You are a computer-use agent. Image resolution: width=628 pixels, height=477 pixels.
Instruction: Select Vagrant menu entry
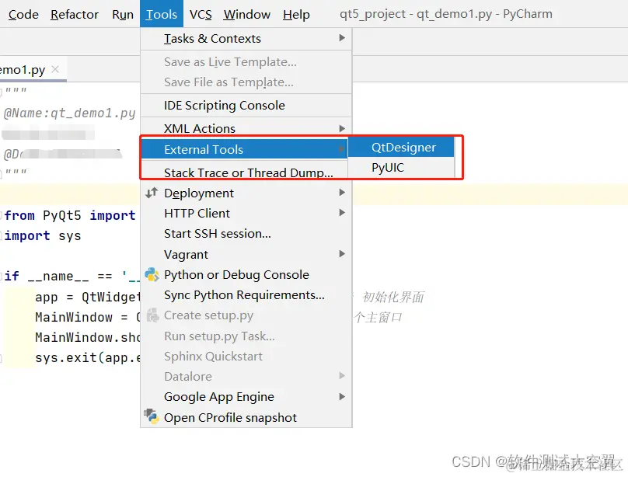click(x=246, y=255)
